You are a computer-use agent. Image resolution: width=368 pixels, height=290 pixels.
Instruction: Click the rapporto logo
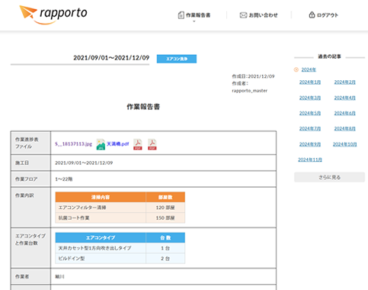tap(53, 14)
